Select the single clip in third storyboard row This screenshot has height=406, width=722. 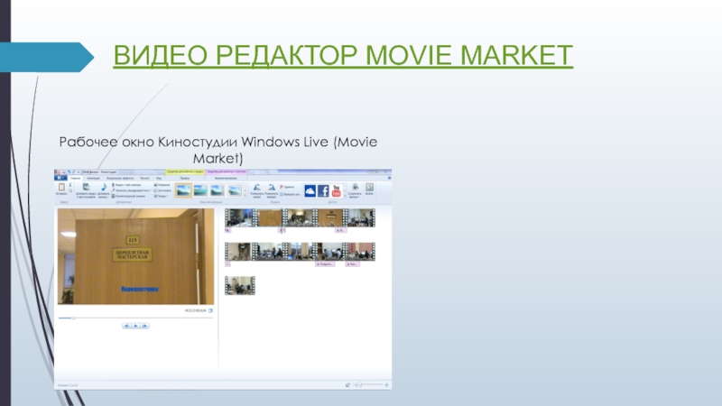(x=240, y=286)
